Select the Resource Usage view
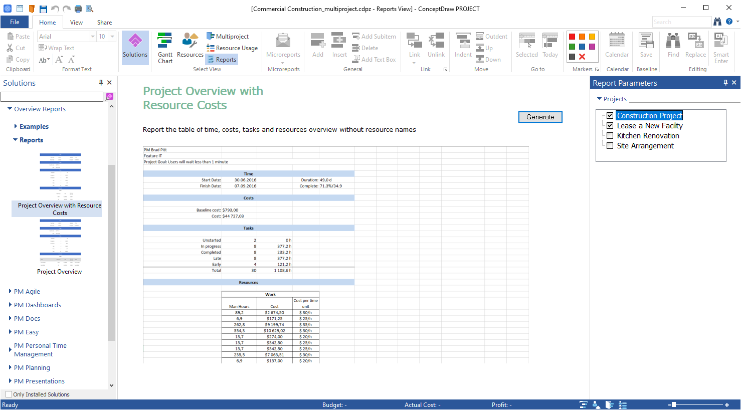The image size is (741, 410). click(232, 48)
